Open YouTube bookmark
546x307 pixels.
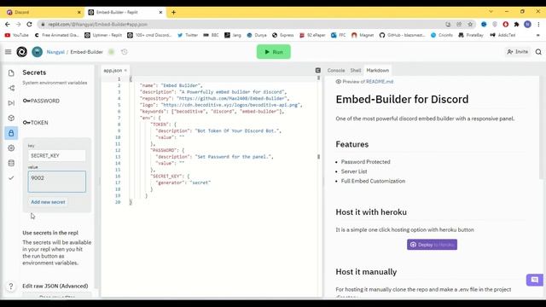[x=17, y=35]
